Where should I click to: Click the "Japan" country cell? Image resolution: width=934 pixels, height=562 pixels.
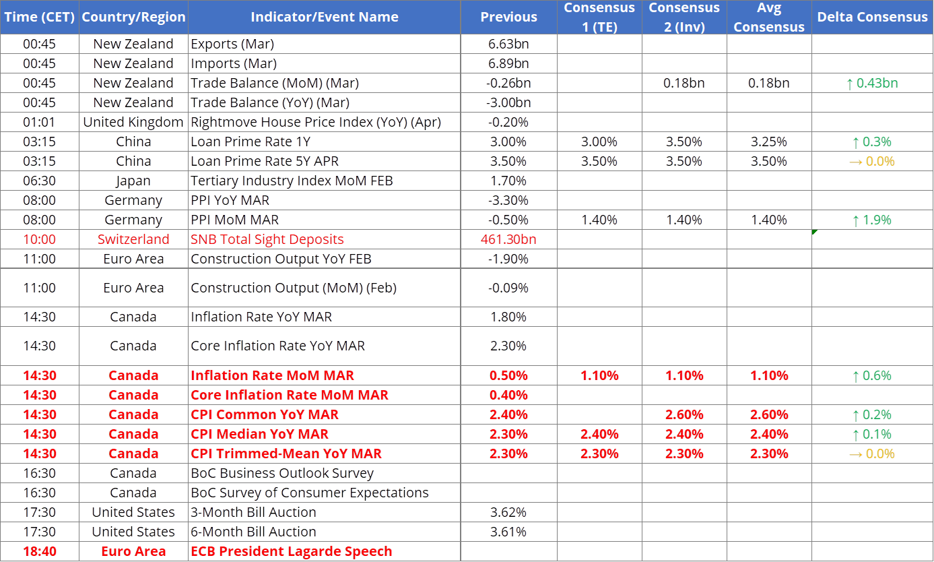coord(133,181)
